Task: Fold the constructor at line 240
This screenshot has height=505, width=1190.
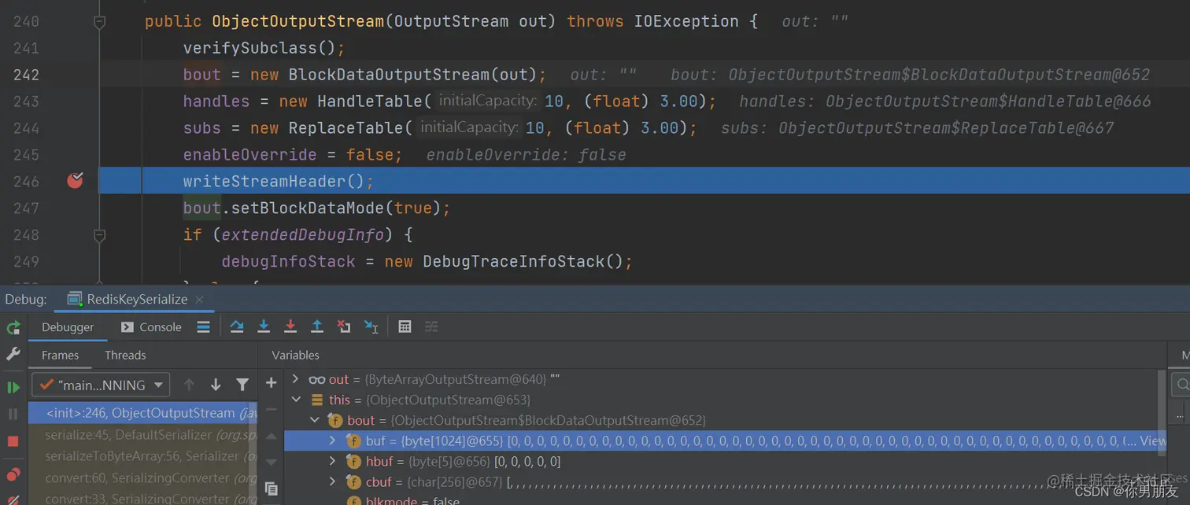Action: tap(99, 22)
